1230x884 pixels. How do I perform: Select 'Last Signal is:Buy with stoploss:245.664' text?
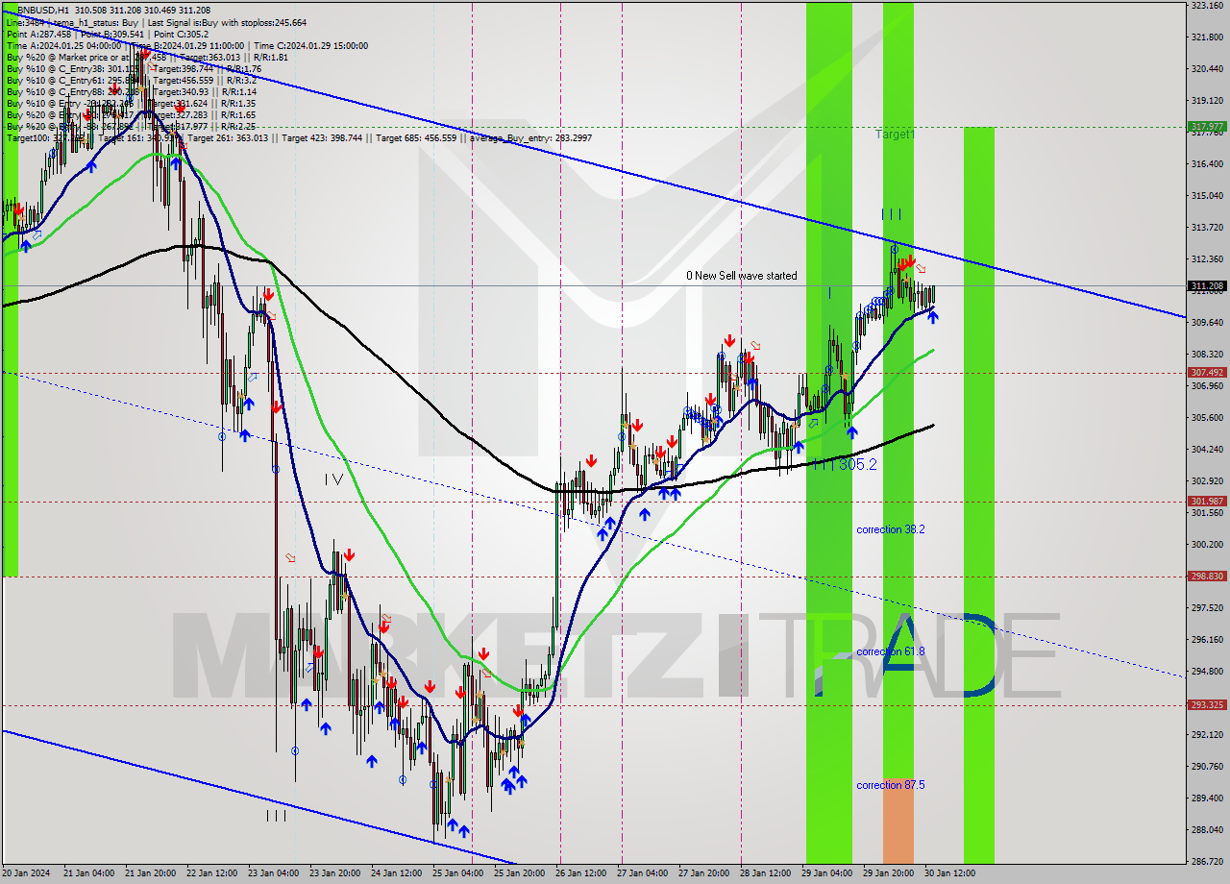coord(227,22)
